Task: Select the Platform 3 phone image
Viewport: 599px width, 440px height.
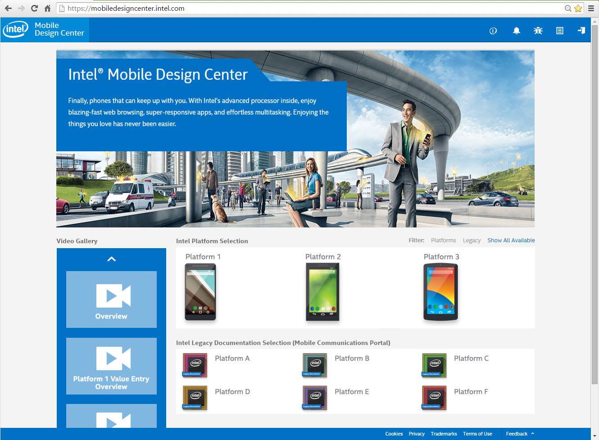Action: 440,292
